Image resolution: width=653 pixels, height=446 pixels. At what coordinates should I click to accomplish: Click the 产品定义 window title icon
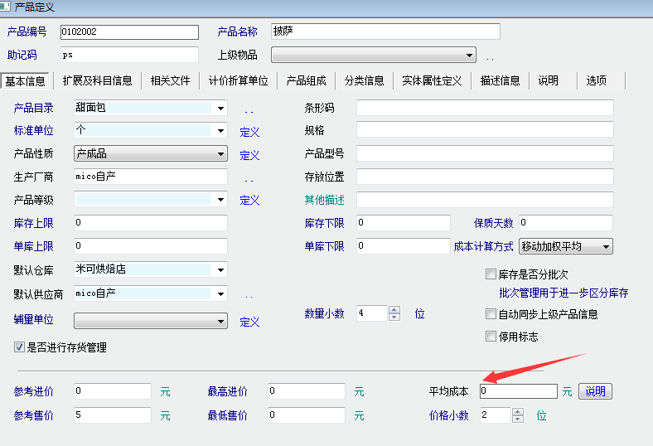point(6,6)
